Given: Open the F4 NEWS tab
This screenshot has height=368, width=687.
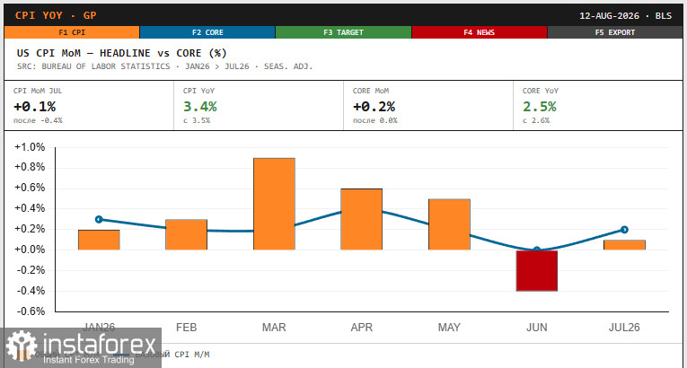Looking at the screenshot, I should [x=480, y=32].
